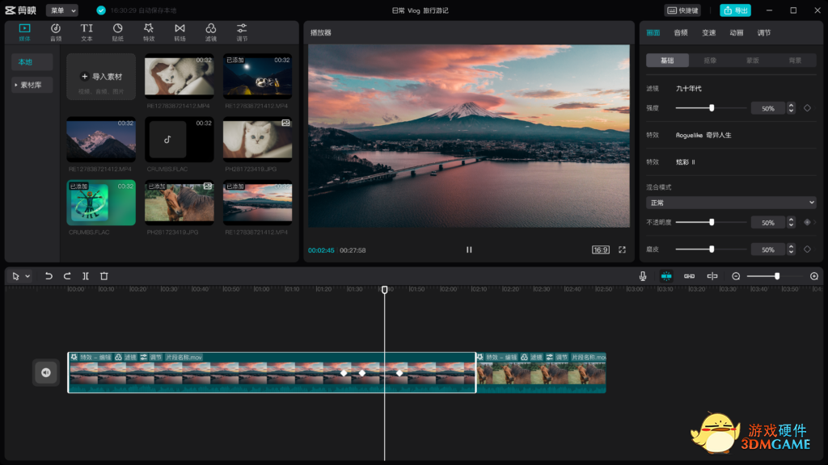Click the green auto-save checkmark icon
The height and width of the screenshot is (465, 828).
click(101, 10)
